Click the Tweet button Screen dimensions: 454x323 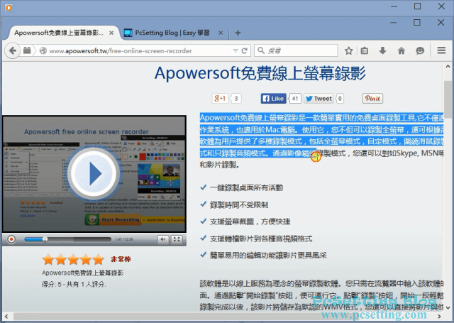319,99
